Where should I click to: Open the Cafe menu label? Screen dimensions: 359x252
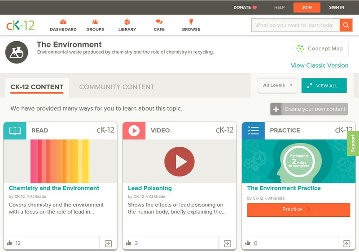coord(159,30)
